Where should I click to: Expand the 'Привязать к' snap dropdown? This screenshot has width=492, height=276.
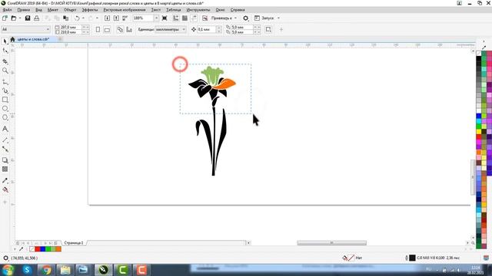(235, 18)
